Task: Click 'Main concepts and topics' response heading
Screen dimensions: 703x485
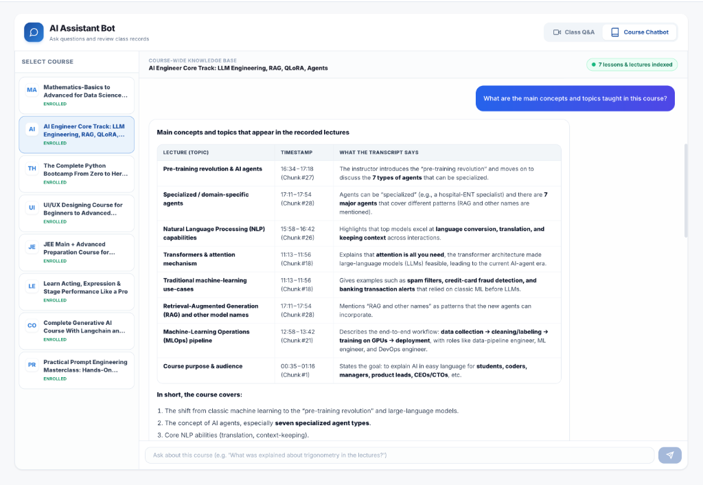Action: tap(253, 133)
